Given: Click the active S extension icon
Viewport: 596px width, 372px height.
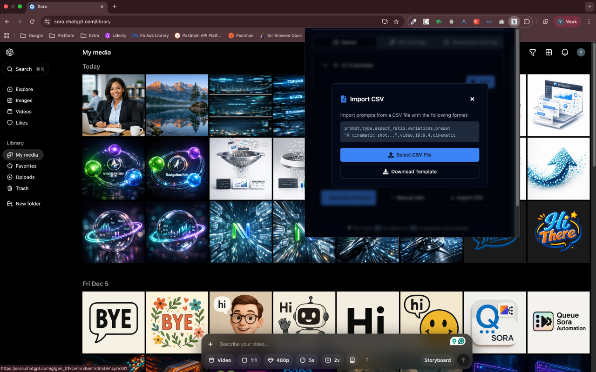Looking at the screenshot, I should coord(514,21).
